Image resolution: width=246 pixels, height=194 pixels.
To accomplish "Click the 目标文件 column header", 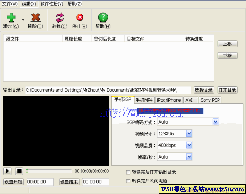I will tap(154, 39).
